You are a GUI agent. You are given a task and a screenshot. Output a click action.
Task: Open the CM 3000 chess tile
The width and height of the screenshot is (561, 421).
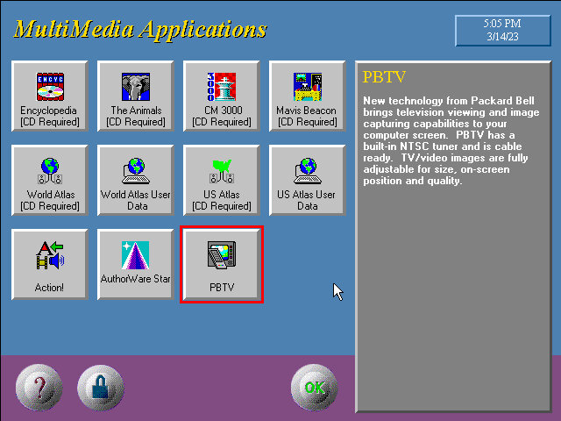coord(222,96)
